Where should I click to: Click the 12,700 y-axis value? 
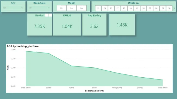pos(13,68)
